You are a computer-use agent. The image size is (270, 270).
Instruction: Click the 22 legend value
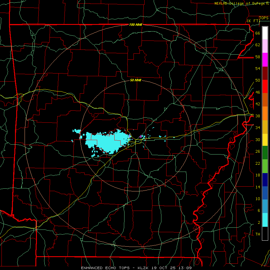tap(258, 163)
